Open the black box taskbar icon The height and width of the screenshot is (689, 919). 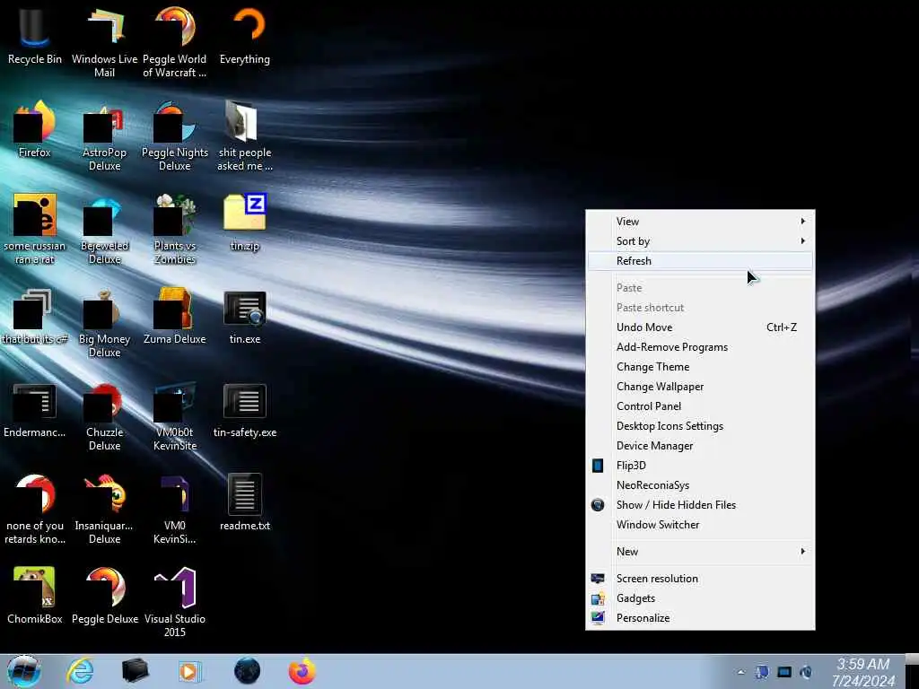[x=135, y=671]
